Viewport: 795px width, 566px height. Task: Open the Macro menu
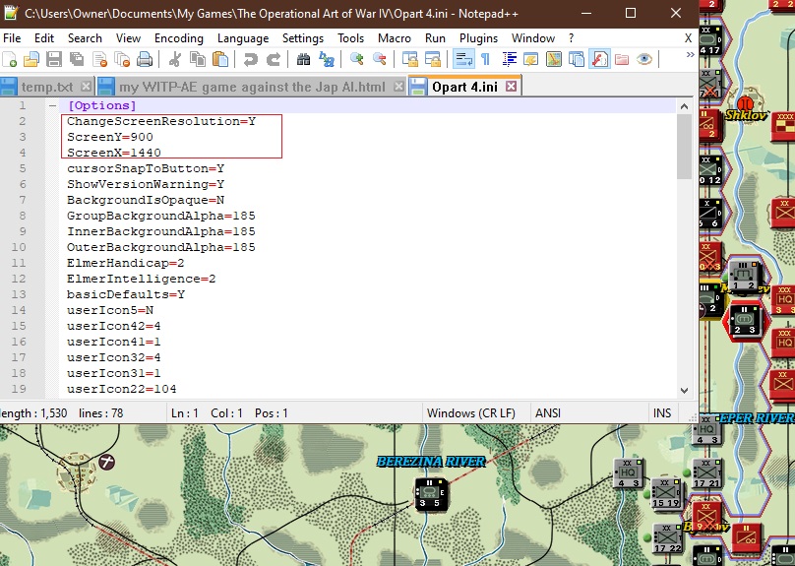point(395,38)
